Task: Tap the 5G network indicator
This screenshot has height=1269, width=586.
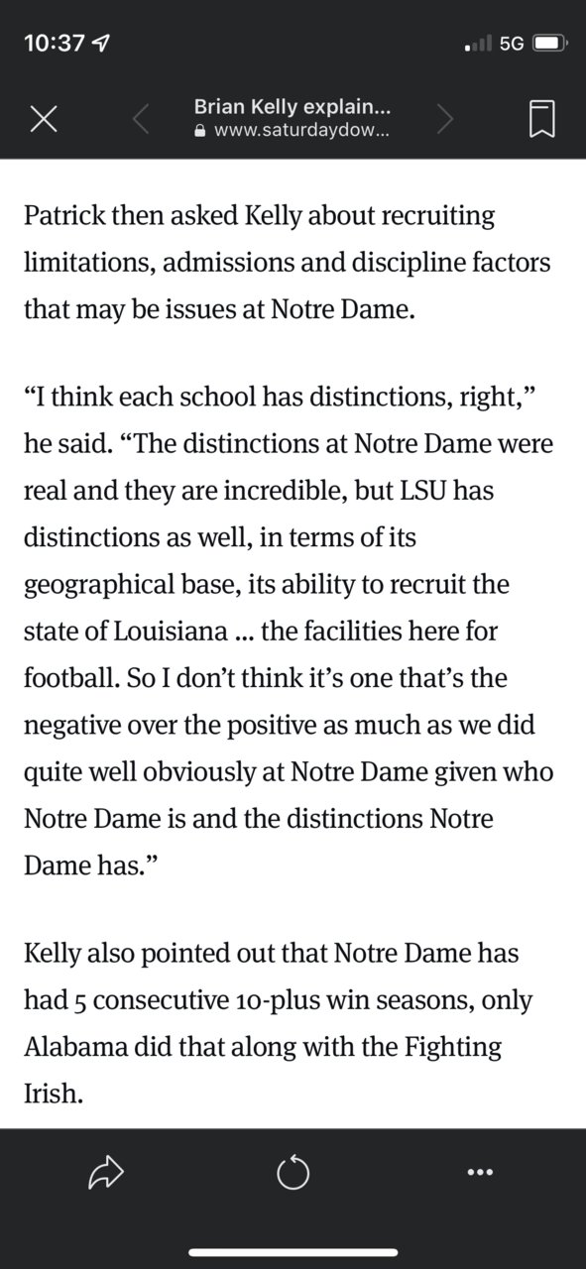Action: point(512,44)
